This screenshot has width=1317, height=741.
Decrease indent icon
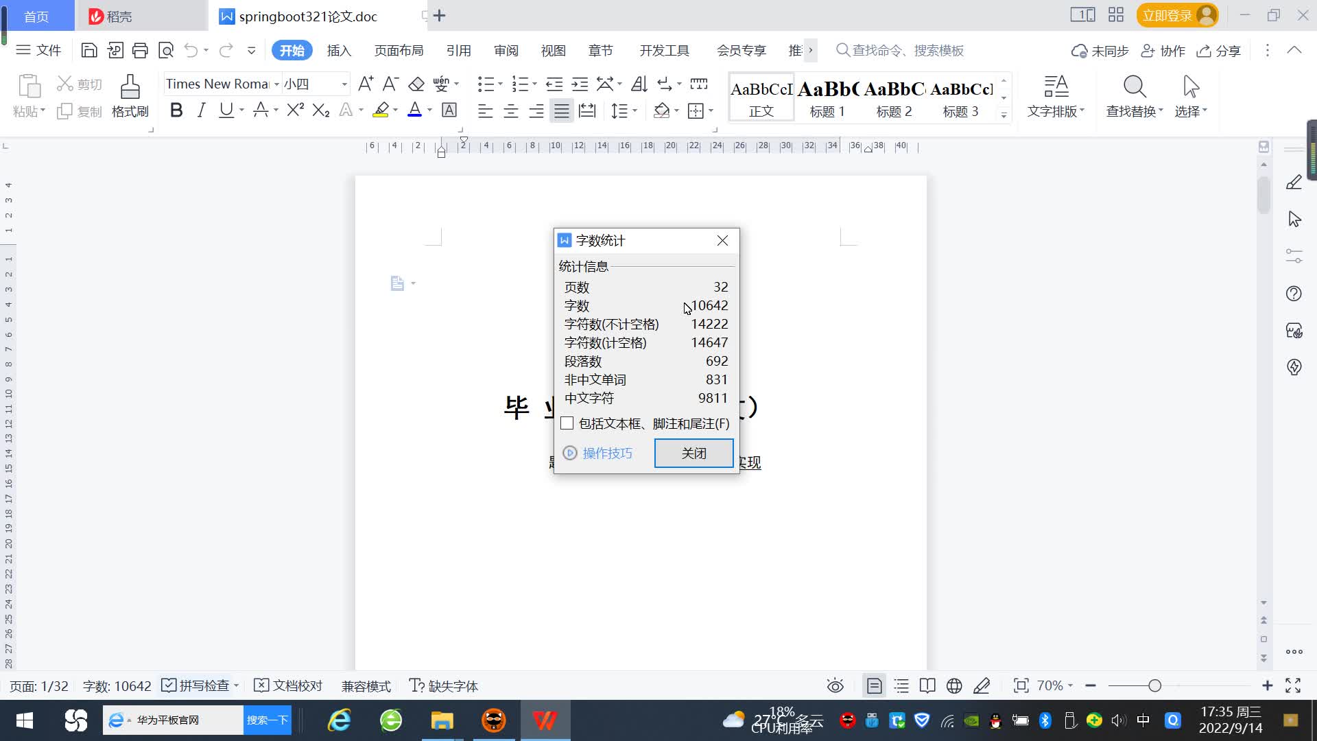(x=554, y=84)
